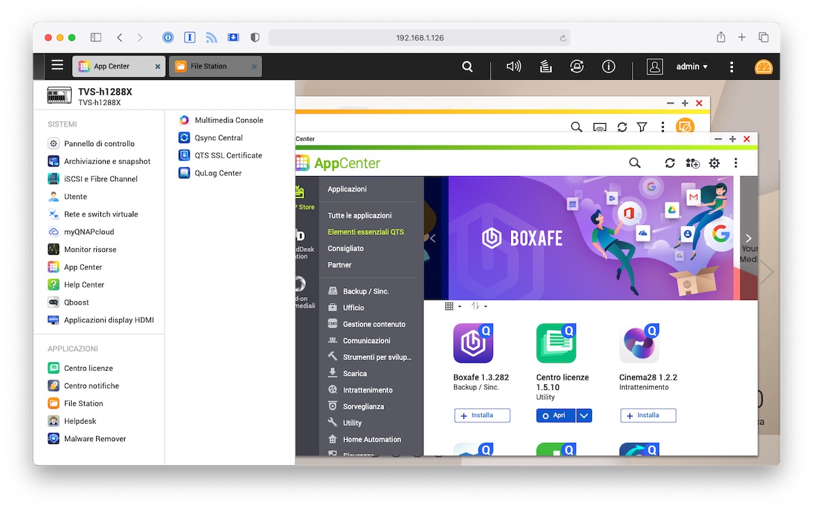Go to next banner slide

coord(749,238)
